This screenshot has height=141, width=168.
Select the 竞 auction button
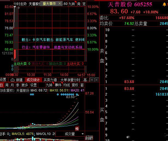point(79,4)
